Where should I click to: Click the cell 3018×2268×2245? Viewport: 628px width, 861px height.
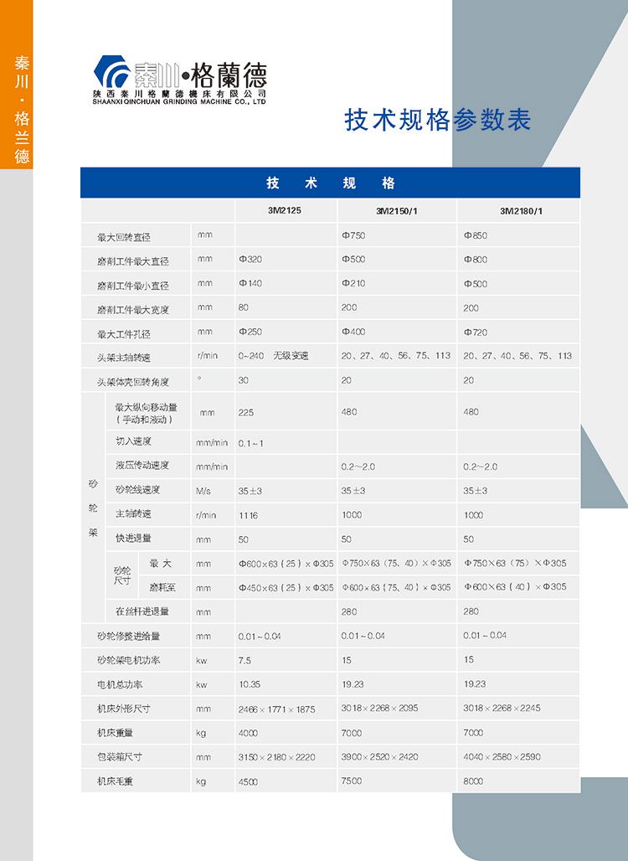[502, 708]
